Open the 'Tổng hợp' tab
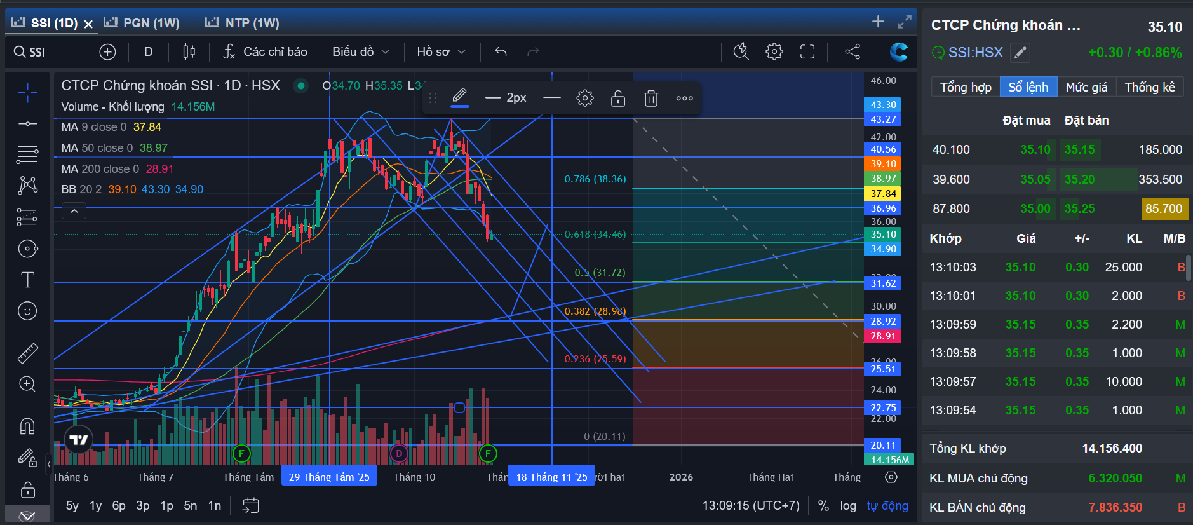 point(966,87)
